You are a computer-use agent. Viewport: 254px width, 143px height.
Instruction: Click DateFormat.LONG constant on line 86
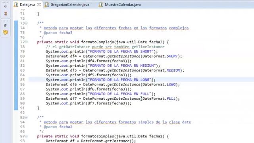(x=159, y=85)
